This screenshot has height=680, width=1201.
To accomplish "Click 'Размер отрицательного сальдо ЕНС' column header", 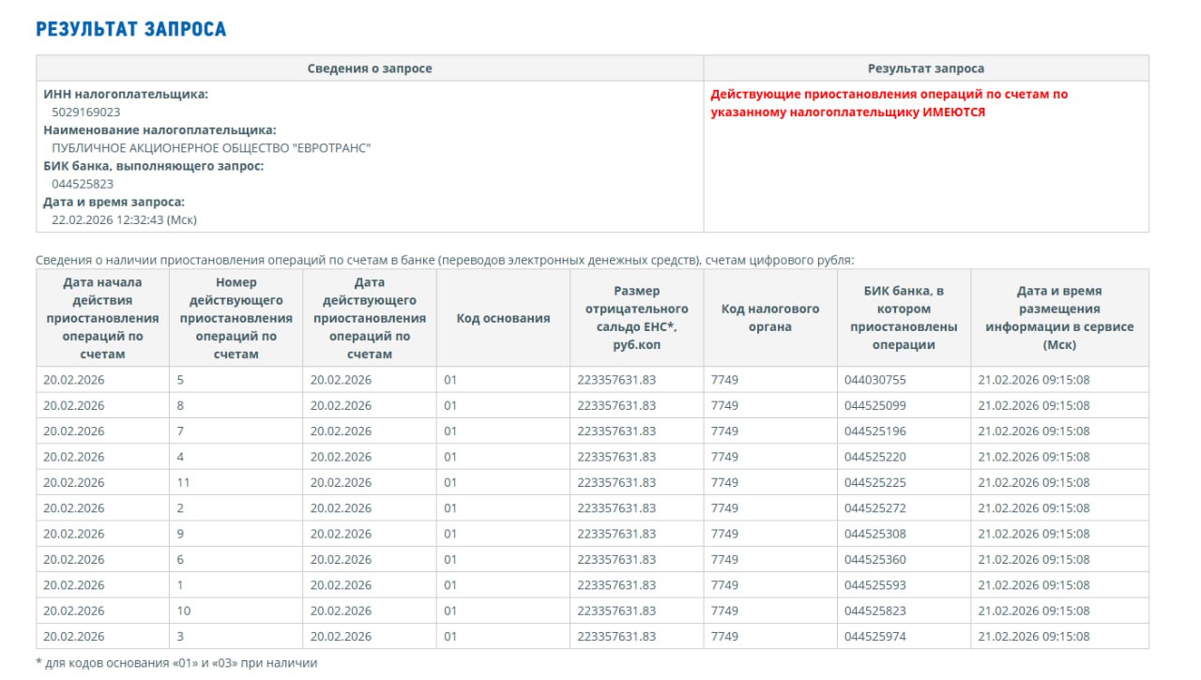I will click(x=636, y=318).
